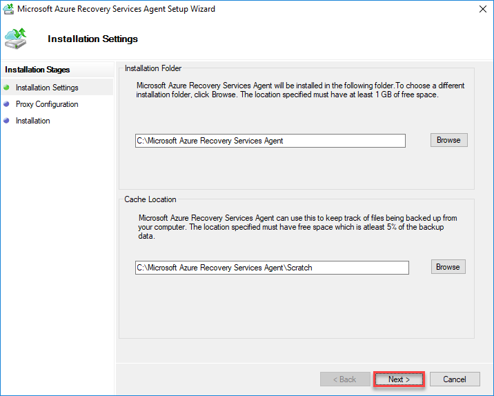Click the Next button
This screenshot has height=396, width=494.
click(399, 379)
